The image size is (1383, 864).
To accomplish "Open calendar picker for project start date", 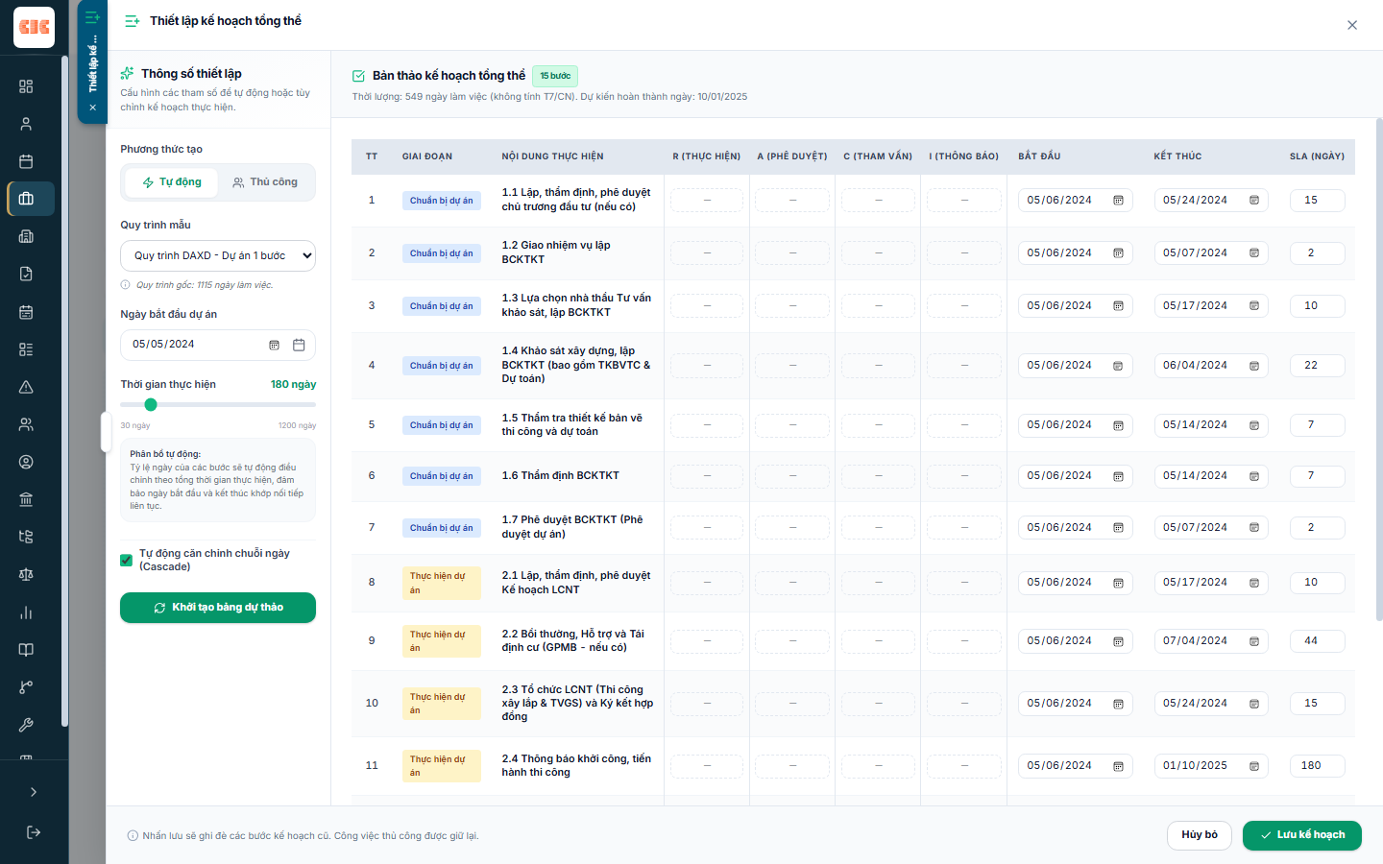I will 299,345.
